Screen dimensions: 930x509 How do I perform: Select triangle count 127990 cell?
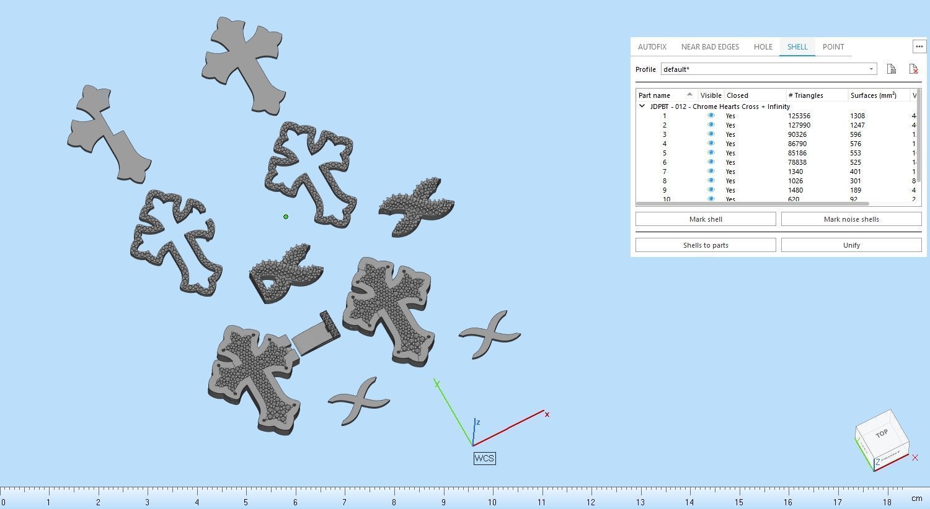pyautogui.click(x=799, y=125)
